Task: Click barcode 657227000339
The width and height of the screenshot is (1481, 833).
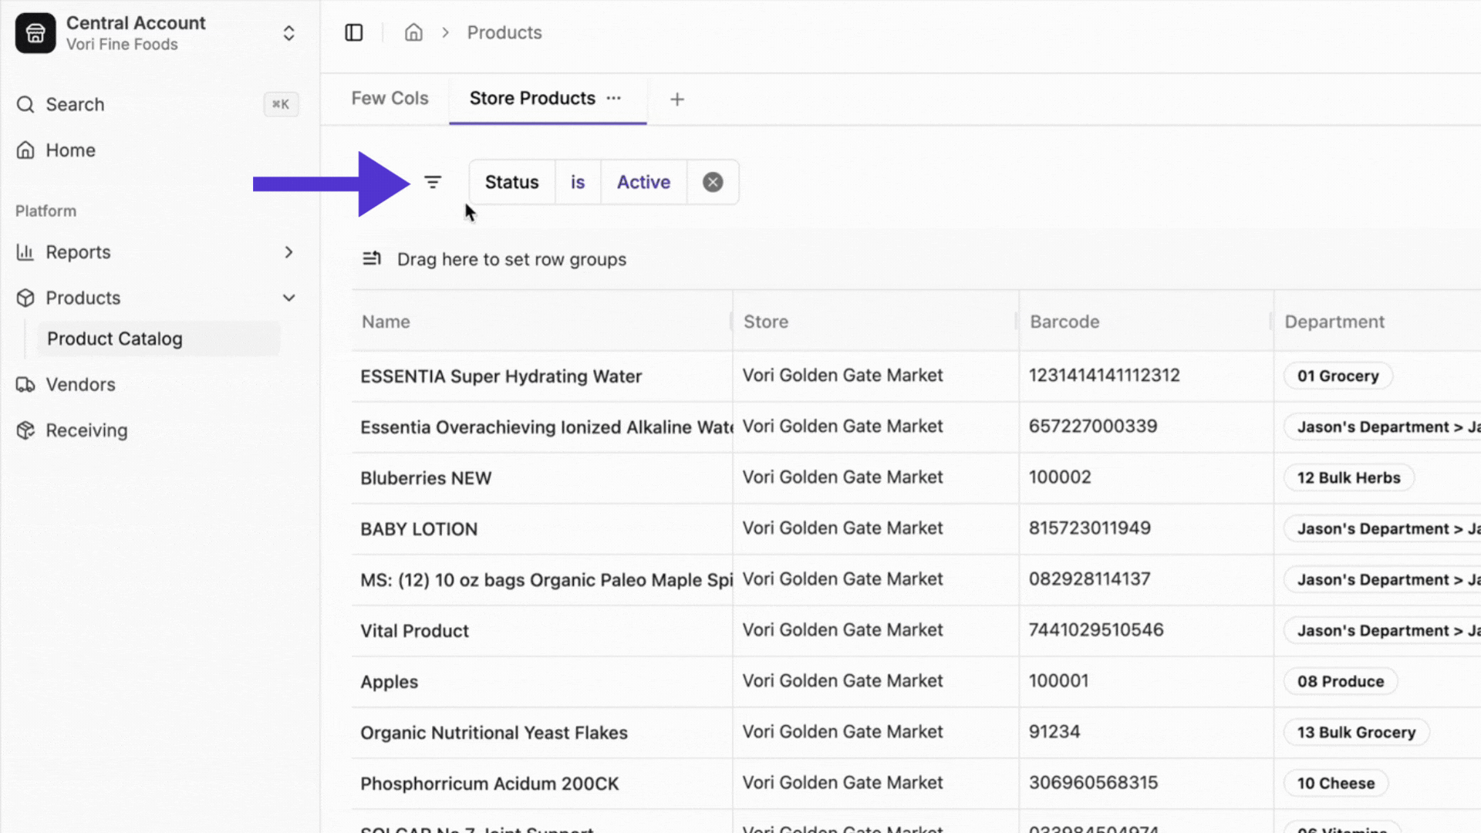Action: tap(1092, 426)
